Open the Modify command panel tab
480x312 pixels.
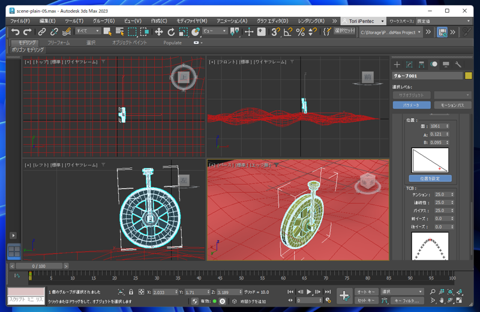click(409, 64)
